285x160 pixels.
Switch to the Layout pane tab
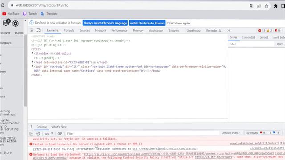264,37
